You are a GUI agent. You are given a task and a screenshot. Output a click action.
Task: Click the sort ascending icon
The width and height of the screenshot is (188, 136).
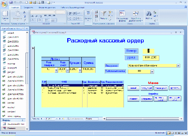tap(96, 12)
